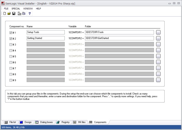This screenshot has height=130, width=182.
Task: Uncheck component #1 checkbox
Action: pyautogui.click(x=11, y=32)
